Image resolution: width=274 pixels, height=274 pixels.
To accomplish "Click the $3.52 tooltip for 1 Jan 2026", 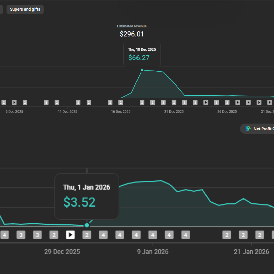I will pyautogui.click(x=87, y=196).
